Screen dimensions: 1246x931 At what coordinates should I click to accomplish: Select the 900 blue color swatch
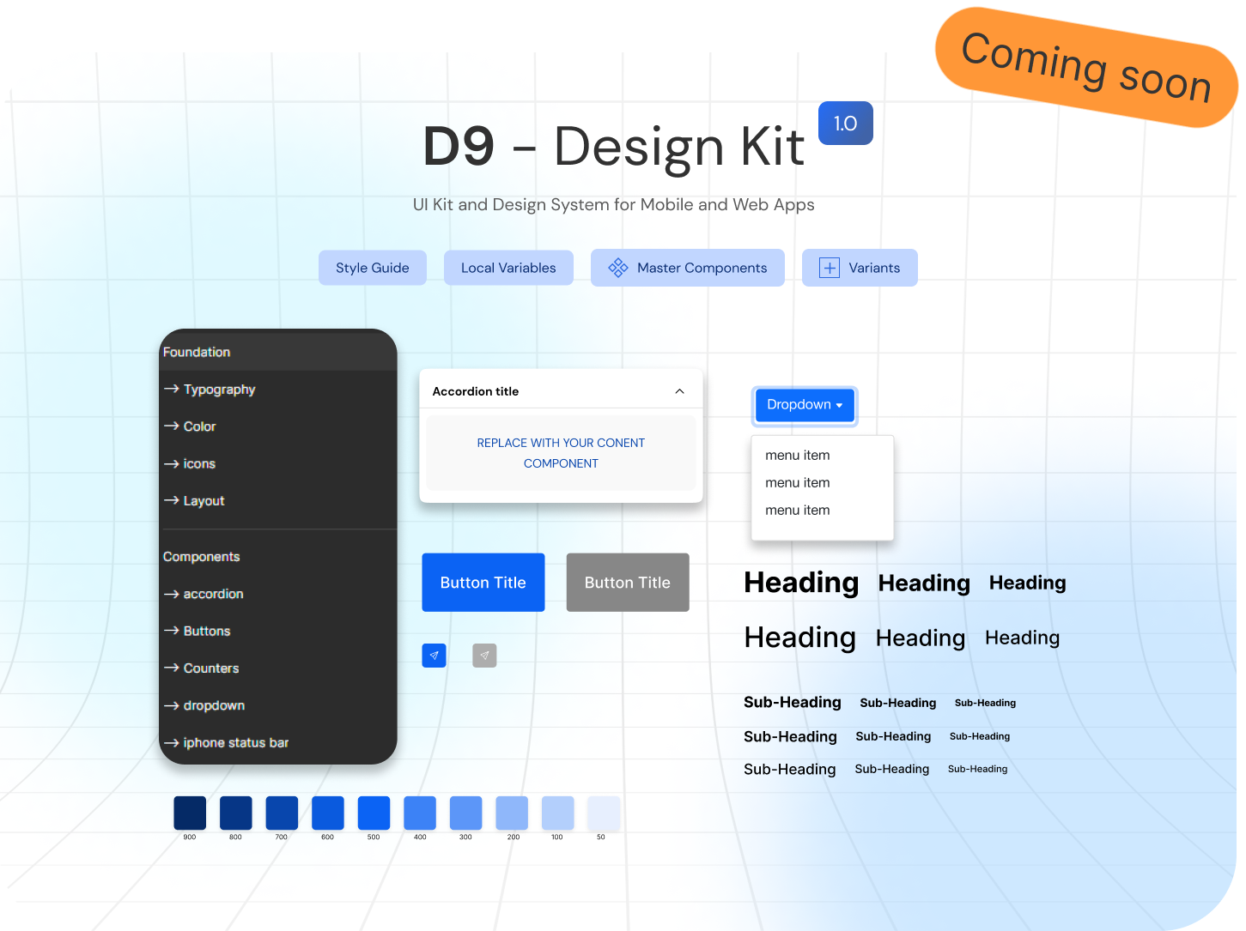[190, 813]
